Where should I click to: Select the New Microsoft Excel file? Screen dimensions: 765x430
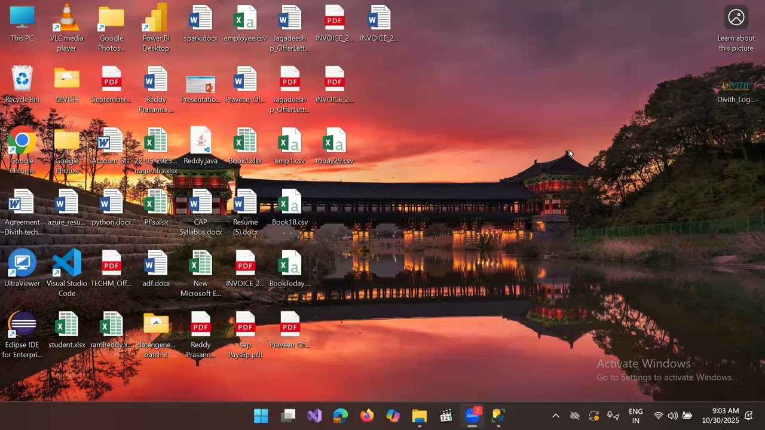(201, 274)
